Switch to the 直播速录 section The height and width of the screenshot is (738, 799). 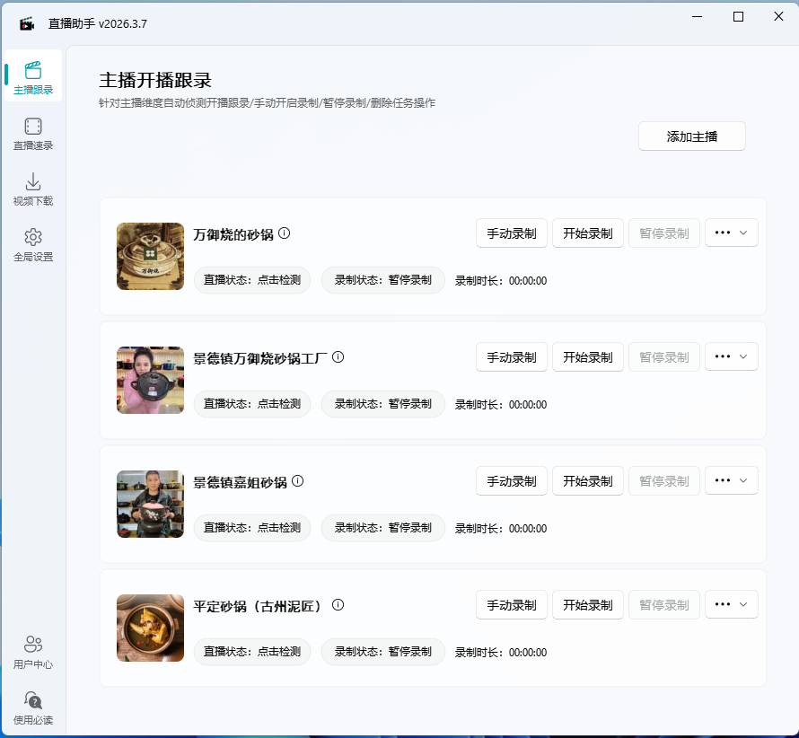tap(33, 133)
